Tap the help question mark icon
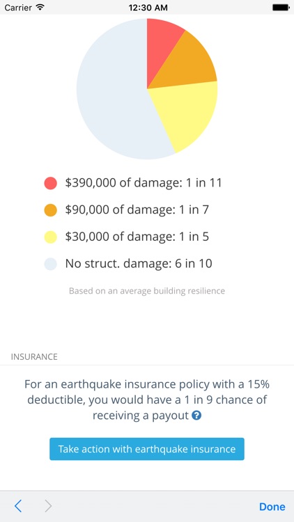The image size is (294, 522). (x=197, y=416)
